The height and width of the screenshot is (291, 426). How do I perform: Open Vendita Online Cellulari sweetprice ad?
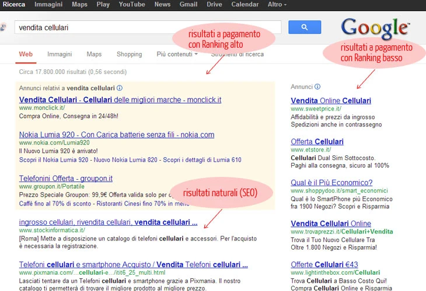[x=331, y=101]
